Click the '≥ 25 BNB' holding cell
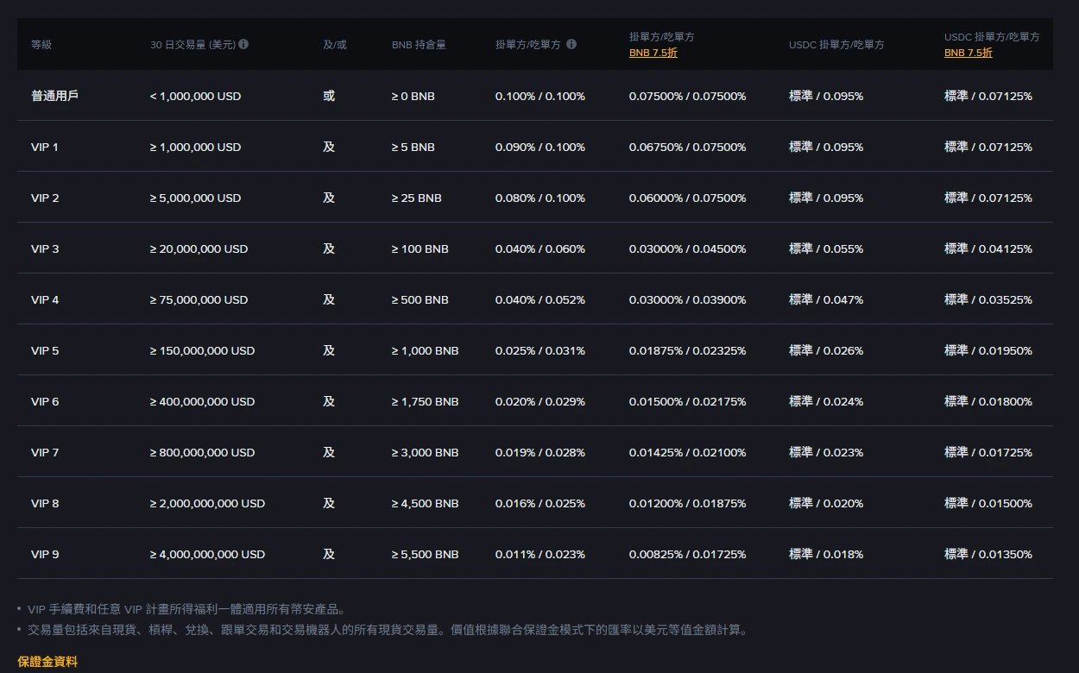 pos(417,198)
